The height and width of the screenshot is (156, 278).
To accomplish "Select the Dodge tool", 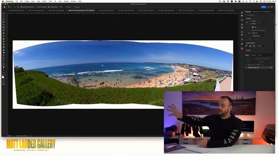I will [x=3, y=53].
